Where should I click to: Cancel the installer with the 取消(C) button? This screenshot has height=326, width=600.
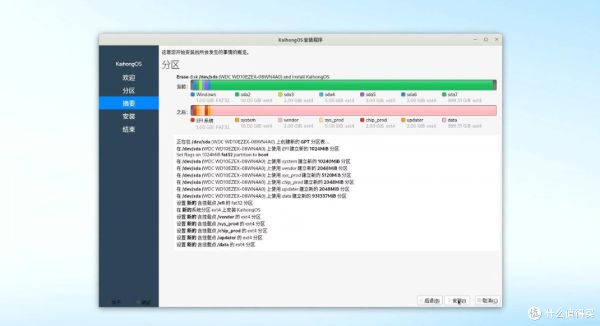click(488, 301)
